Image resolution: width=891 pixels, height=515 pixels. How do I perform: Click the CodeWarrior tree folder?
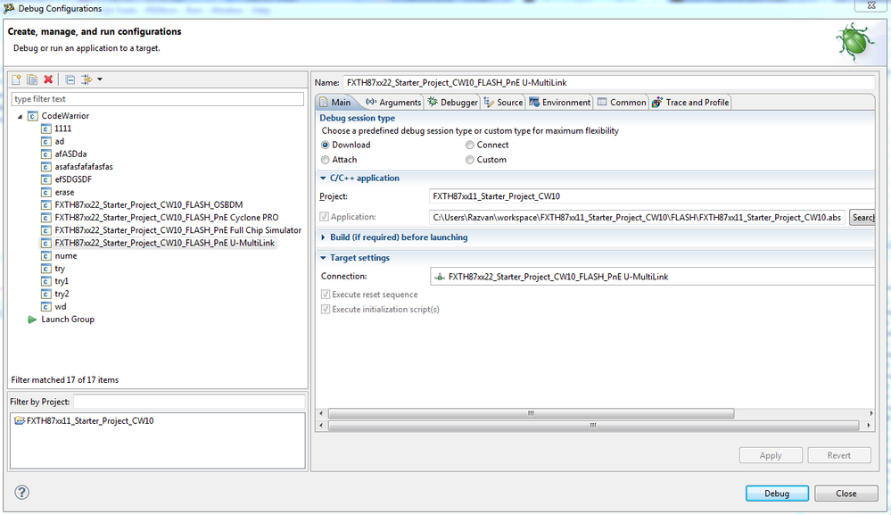65,116
